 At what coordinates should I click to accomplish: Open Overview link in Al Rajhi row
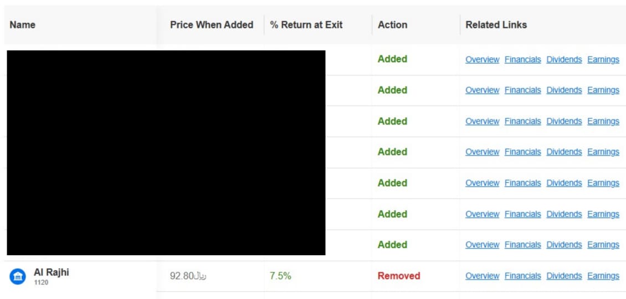click(483, 276)
